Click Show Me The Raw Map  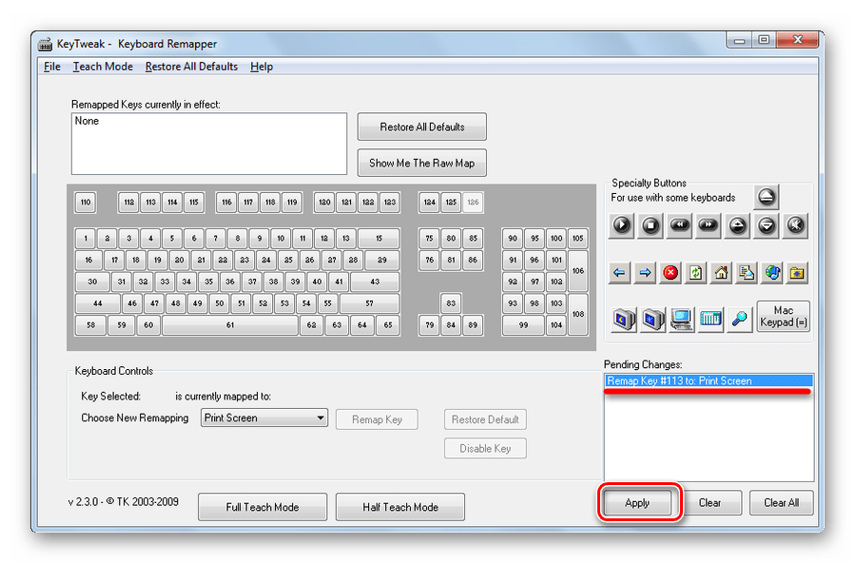tap(421, 163)
